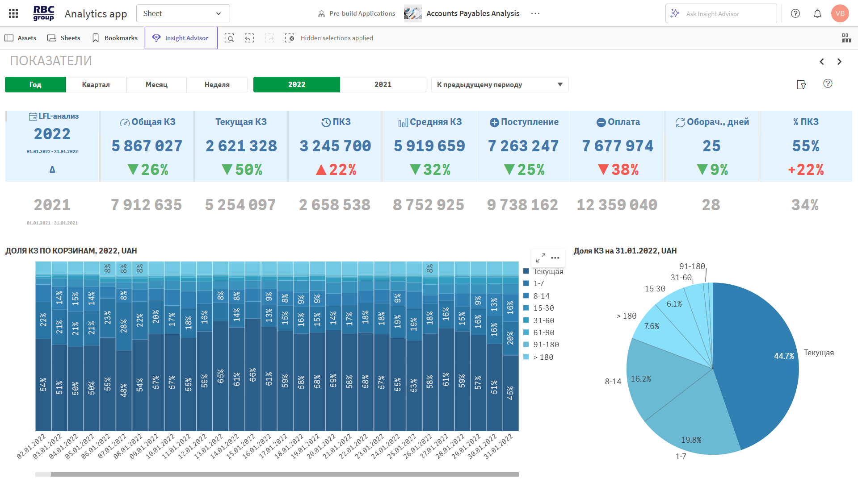858x482 pixels.
Task: Go to the next sheet arrow
Action: [839, 62]
